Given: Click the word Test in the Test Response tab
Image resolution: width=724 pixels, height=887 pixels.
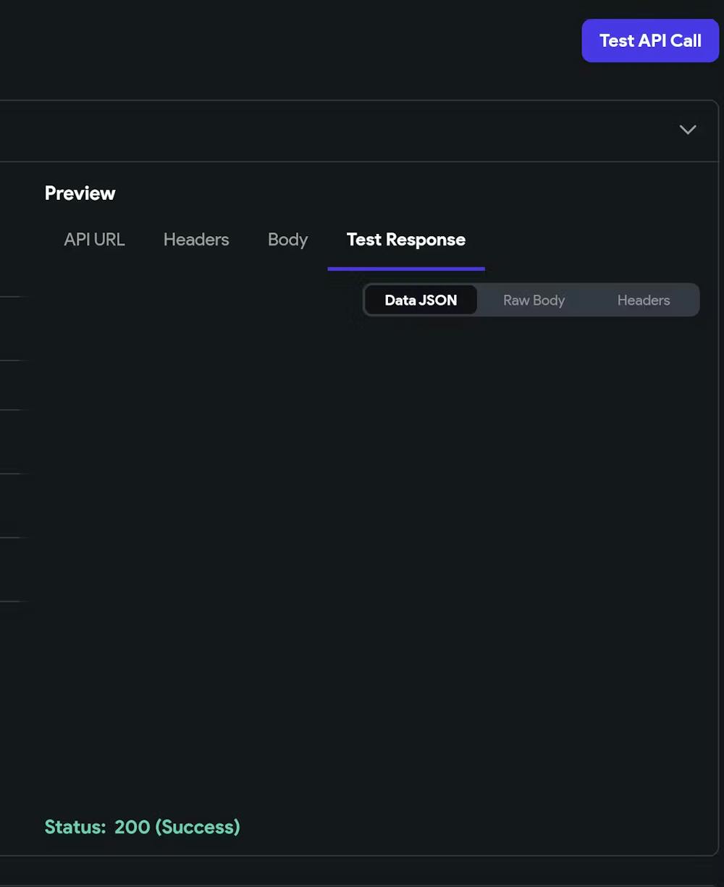Looking at the screenshot, I should click(x=364, y=240).
